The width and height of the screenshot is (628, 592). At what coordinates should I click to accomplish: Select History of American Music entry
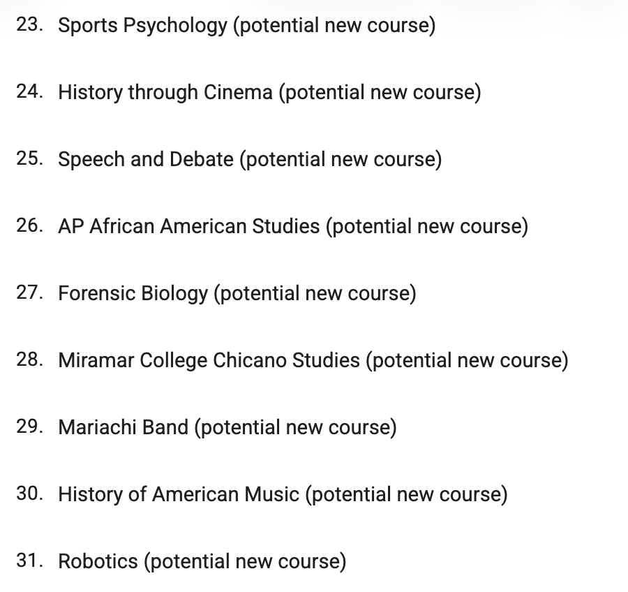coord(179,494)
